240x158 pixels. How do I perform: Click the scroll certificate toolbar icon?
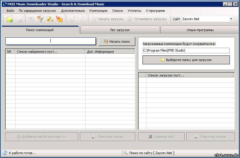click(50, 19)
